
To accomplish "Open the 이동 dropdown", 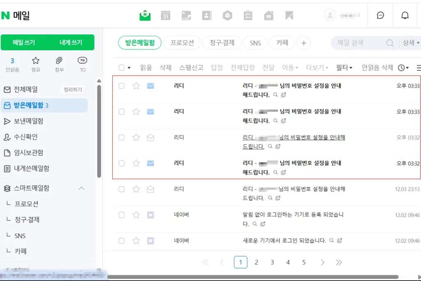I will [290, 67].
